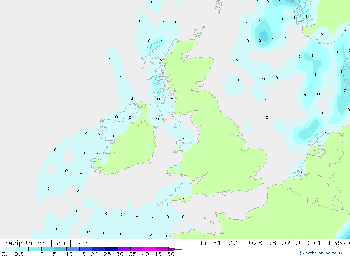Screen dimensions: 350x256
Task: Click the 1–2 mm legend color box
Action: coord(35,249)
